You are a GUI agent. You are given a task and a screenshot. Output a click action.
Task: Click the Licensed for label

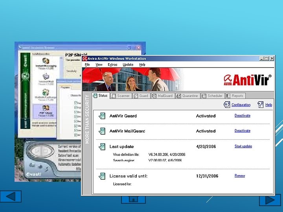point(122,184)
